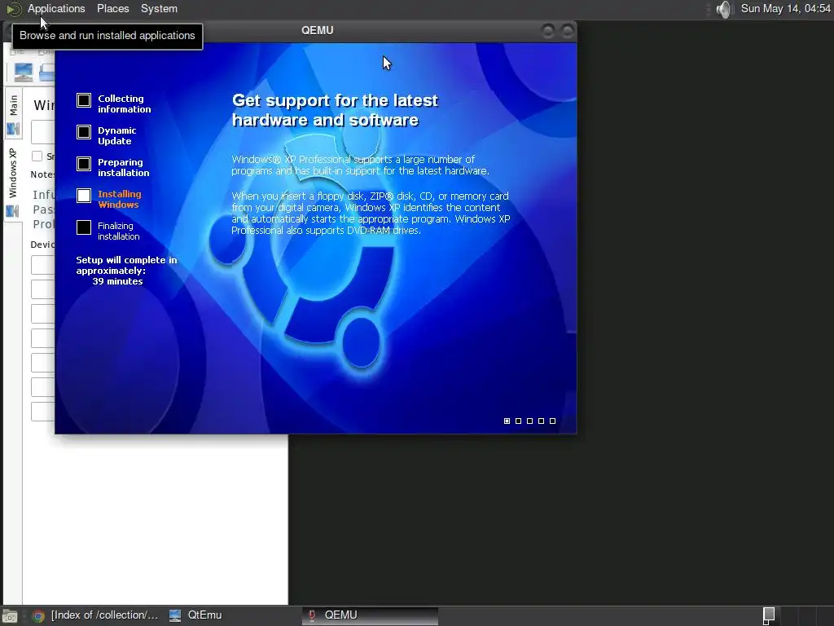This screenshot has height=626, width=834.
Task: Click the '39 minutes' remaining time text
Action: click(117, 281)
